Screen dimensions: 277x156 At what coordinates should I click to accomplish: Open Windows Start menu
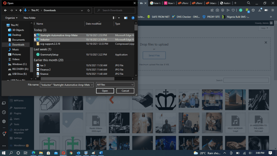coord(4,153)
